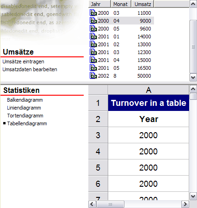Click the record icon for 2000 04
197x208 pixels.
pyautogui.click(x=93, y=21)
